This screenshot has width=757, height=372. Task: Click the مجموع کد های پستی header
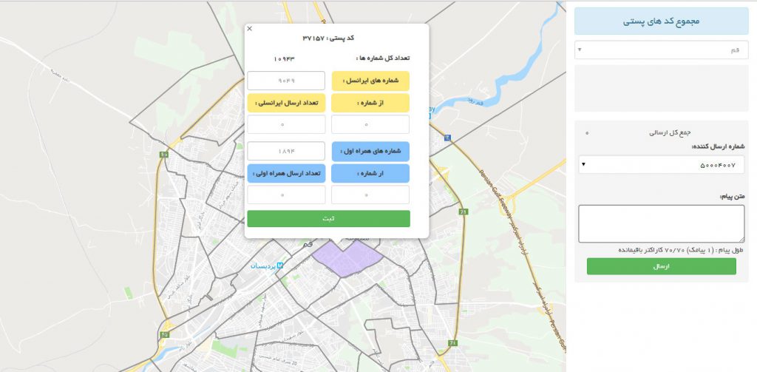coord(662,21)
